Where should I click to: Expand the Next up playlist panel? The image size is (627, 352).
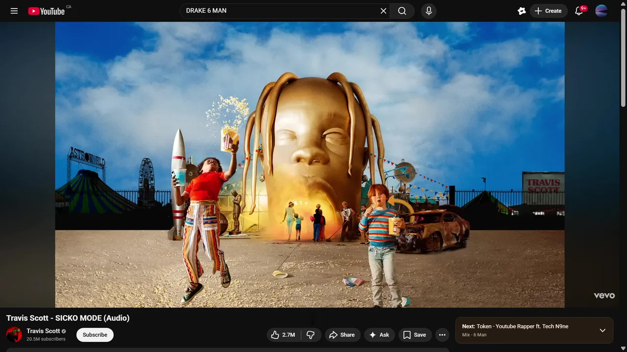pyautogui.click(x=603, y=330)
